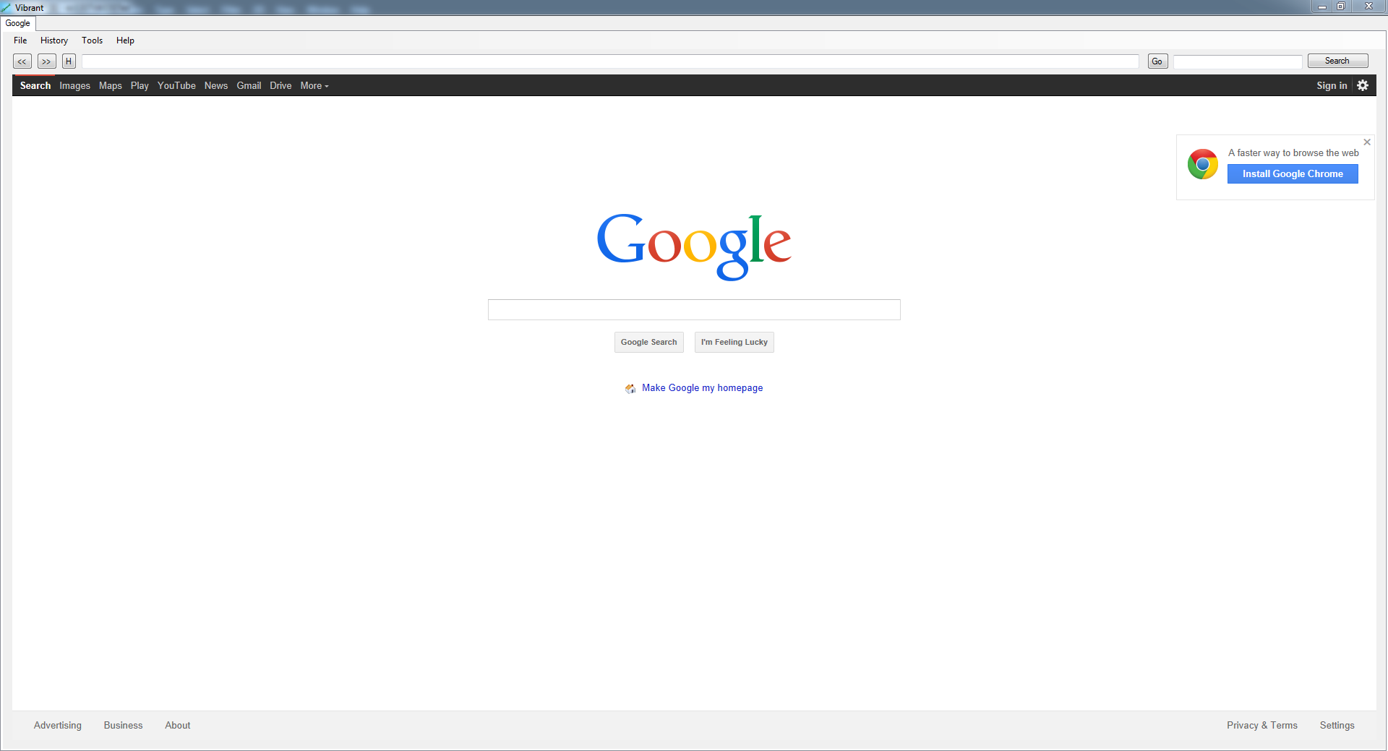This screenshot has height=751, width=1388.
Task: Open the History menu
Action: [53, 40]
